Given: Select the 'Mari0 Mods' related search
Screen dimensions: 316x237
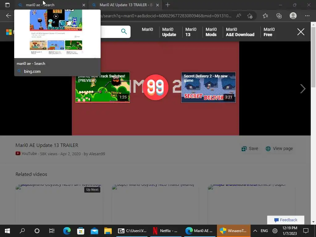Looking at the screenshot, I should (211, 32).
